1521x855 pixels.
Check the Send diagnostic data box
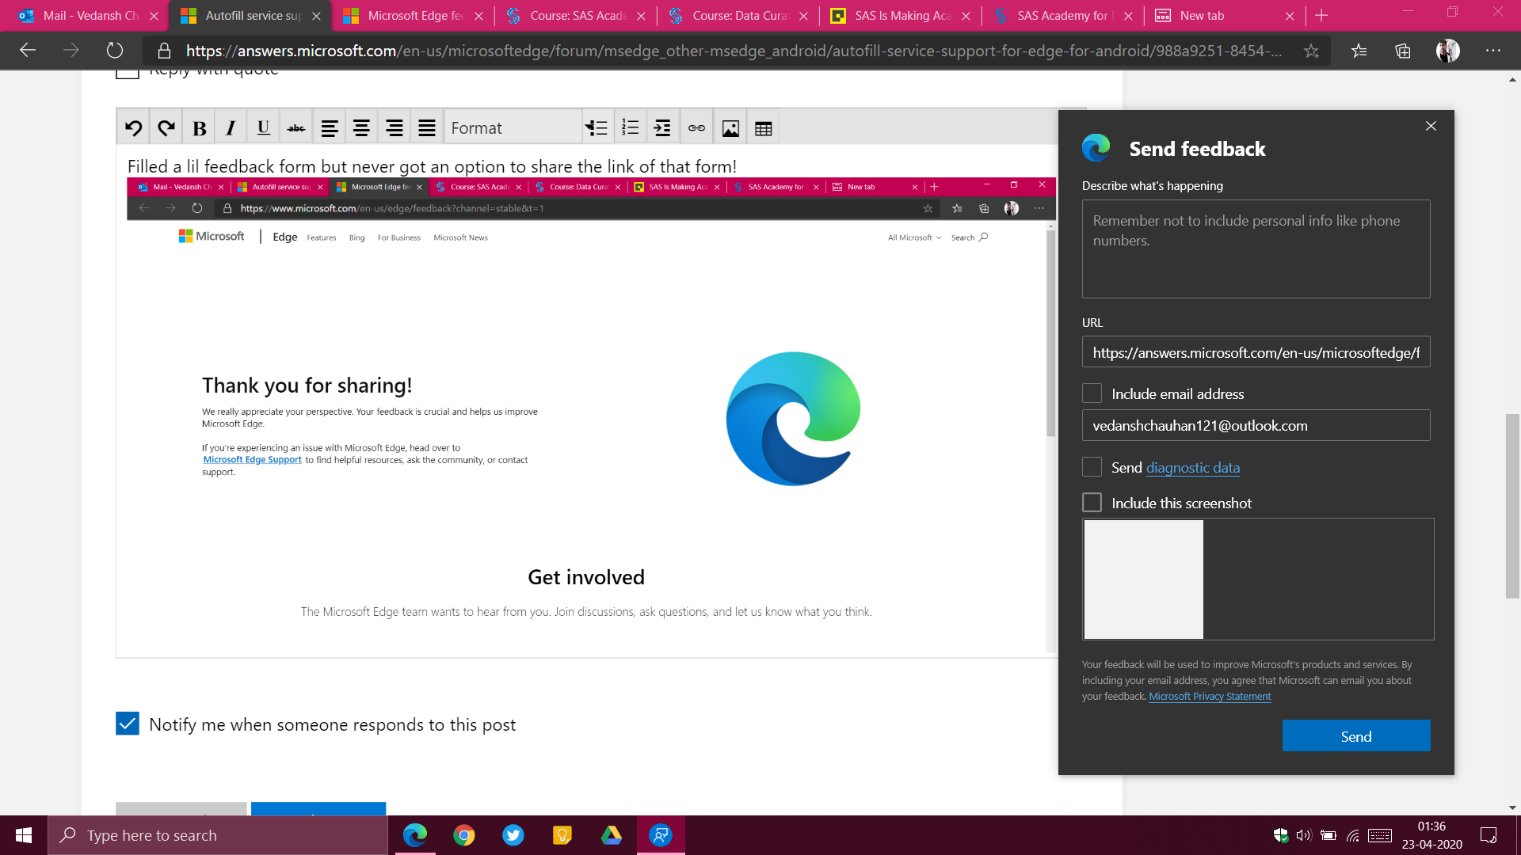(1092, 467)
